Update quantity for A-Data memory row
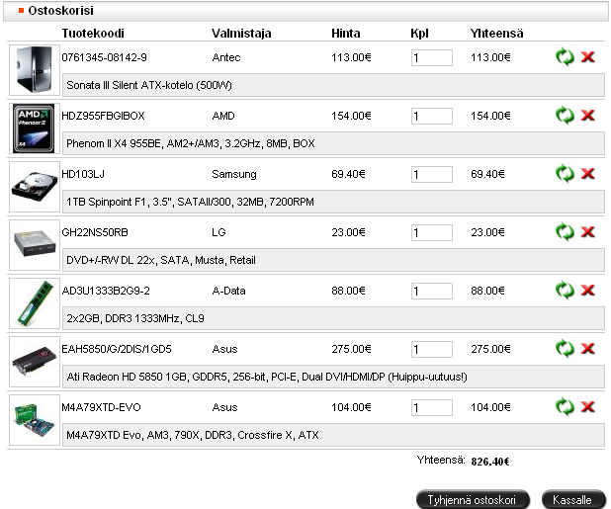 565,291
